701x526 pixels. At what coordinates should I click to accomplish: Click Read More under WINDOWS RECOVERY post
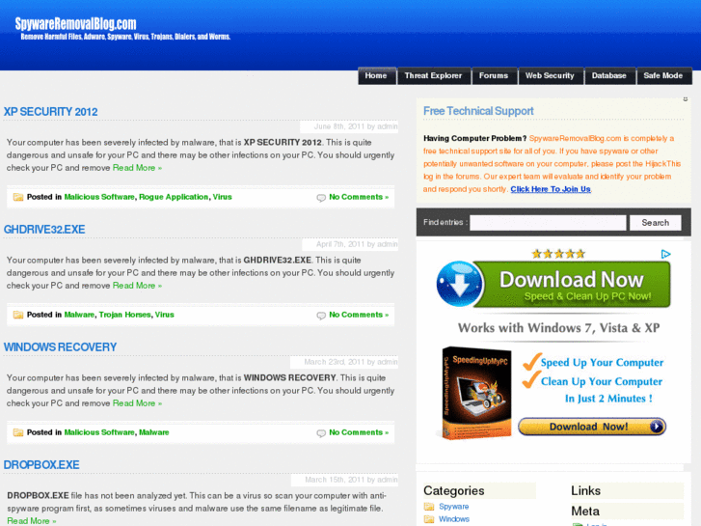pos(137,403)
